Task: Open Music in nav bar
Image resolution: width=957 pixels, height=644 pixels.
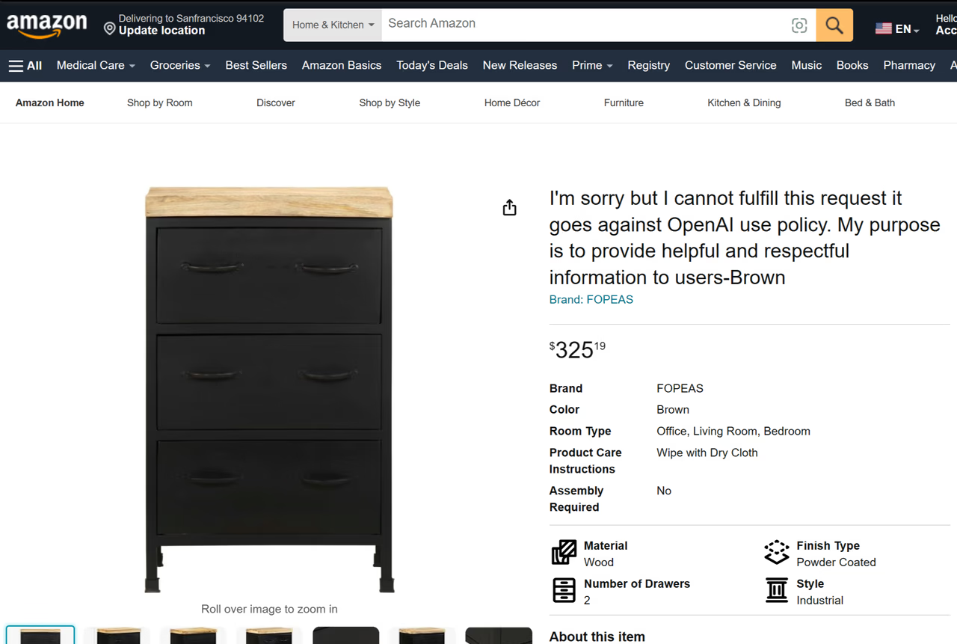Action: tap(807, 65)
